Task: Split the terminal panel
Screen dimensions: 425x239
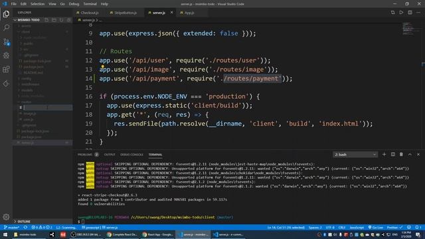Action: click(392, 154)
